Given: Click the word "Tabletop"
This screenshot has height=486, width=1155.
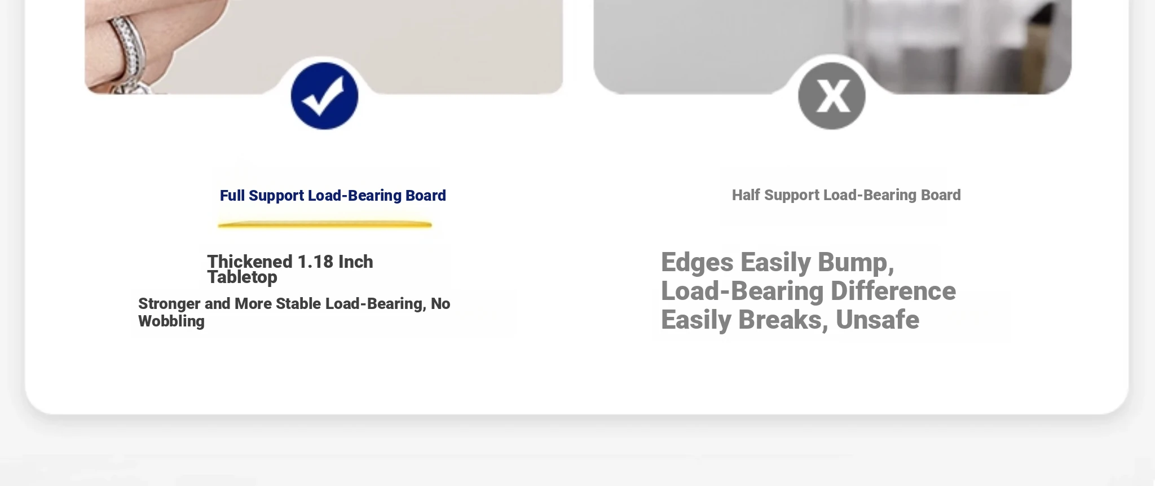Looking at the screenshot, I should (242, 277).
